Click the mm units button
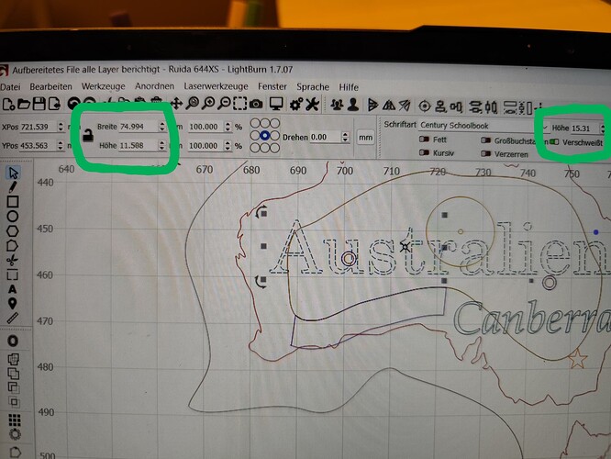Viewport: 611px width, 459px height. click(x=365, y=138)
